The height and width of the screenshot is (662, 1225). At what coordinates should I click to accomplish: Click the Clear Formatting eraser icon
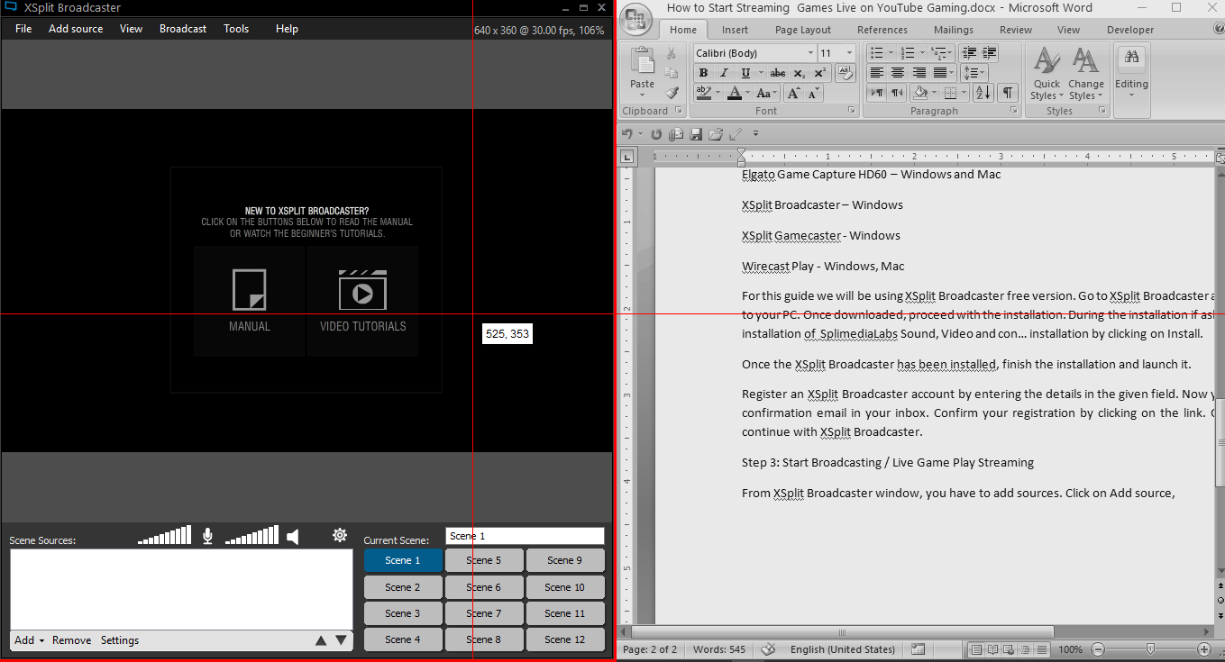point(845,73)
